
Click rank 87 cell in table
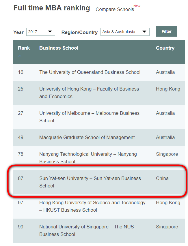pyautogui.click(x=21, y=178)
